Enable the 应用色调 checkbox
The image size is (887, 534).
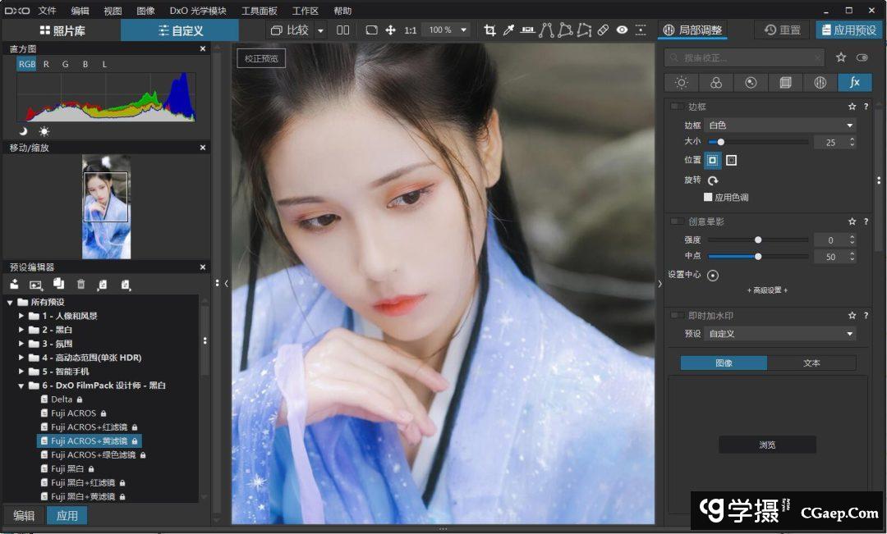point(708,198)
